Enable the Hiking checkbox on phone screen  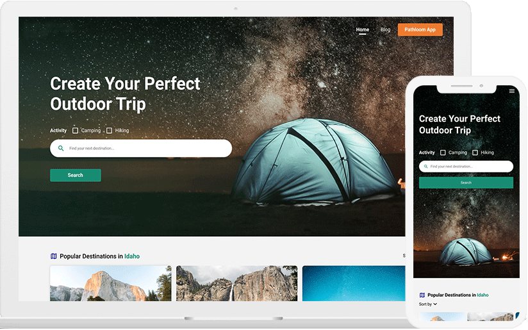pos(475,153)
